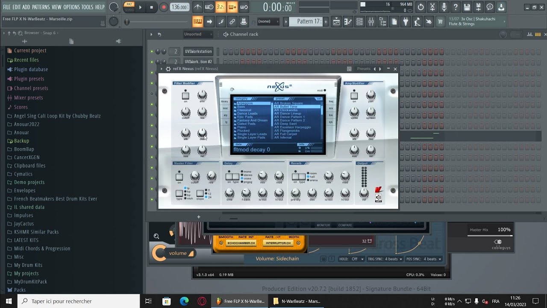Click the red record button

pyautogui.click(x=164, y=7)
